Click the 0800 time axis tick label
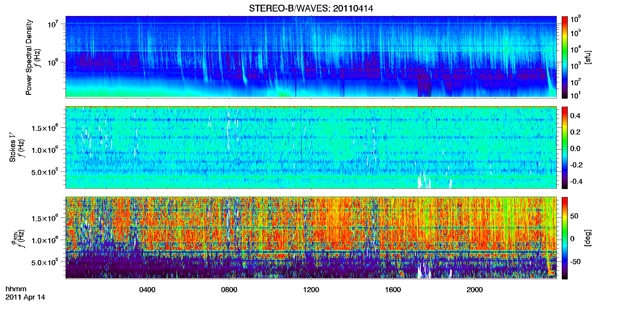 (x=229, y=290)
